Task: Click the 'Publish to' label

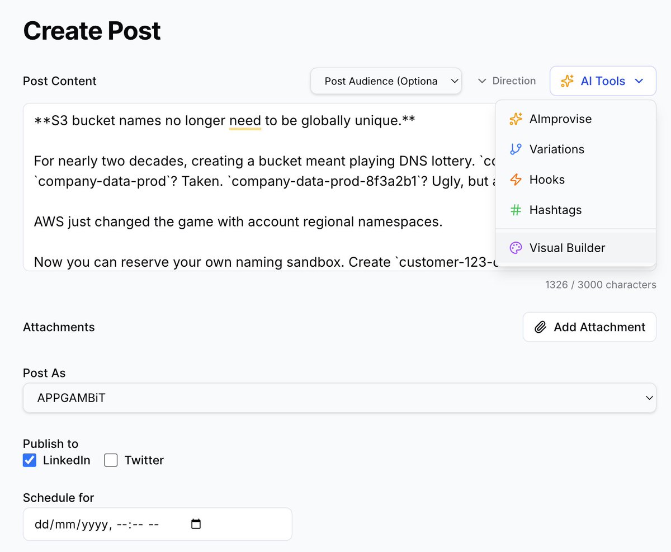Action: coord(50,444)
